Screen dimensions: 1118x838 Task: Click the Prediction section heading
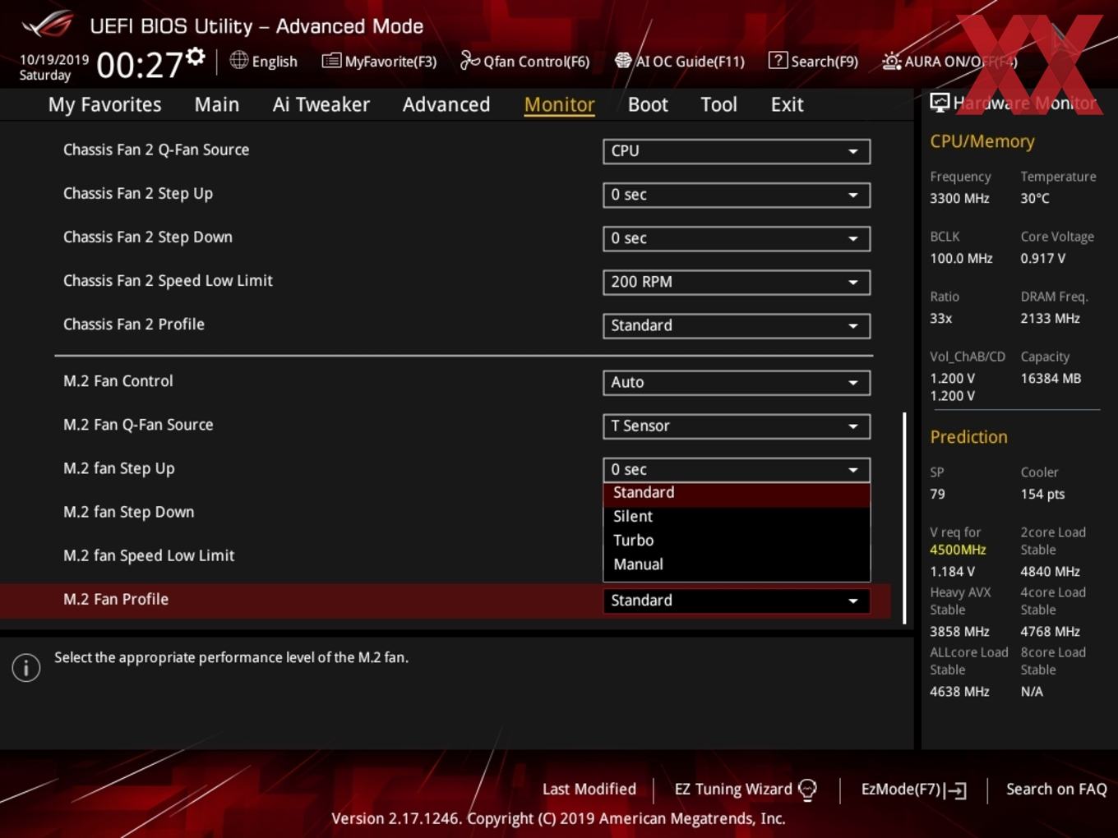pos(968,437)
